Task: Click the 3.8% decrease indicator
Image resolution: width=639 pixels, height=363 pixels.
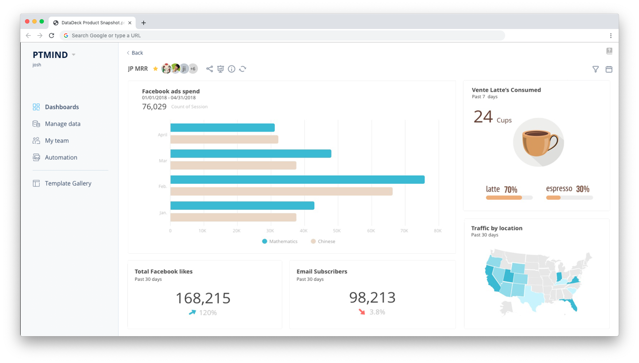Action: [372, 312]
